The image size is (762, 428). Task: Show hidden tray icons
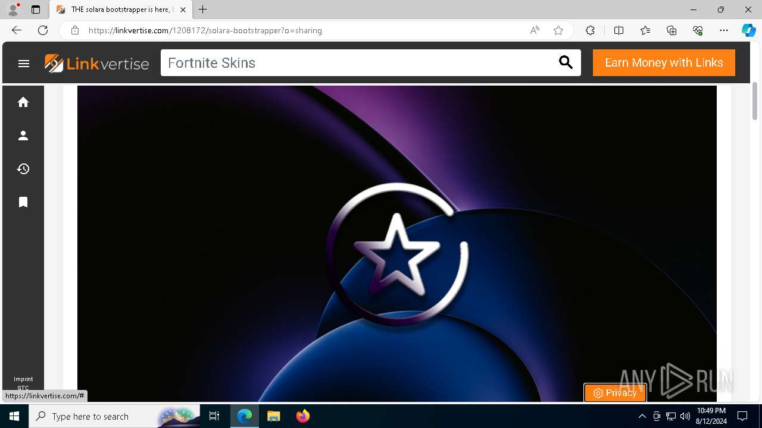(x=642, y=416)
